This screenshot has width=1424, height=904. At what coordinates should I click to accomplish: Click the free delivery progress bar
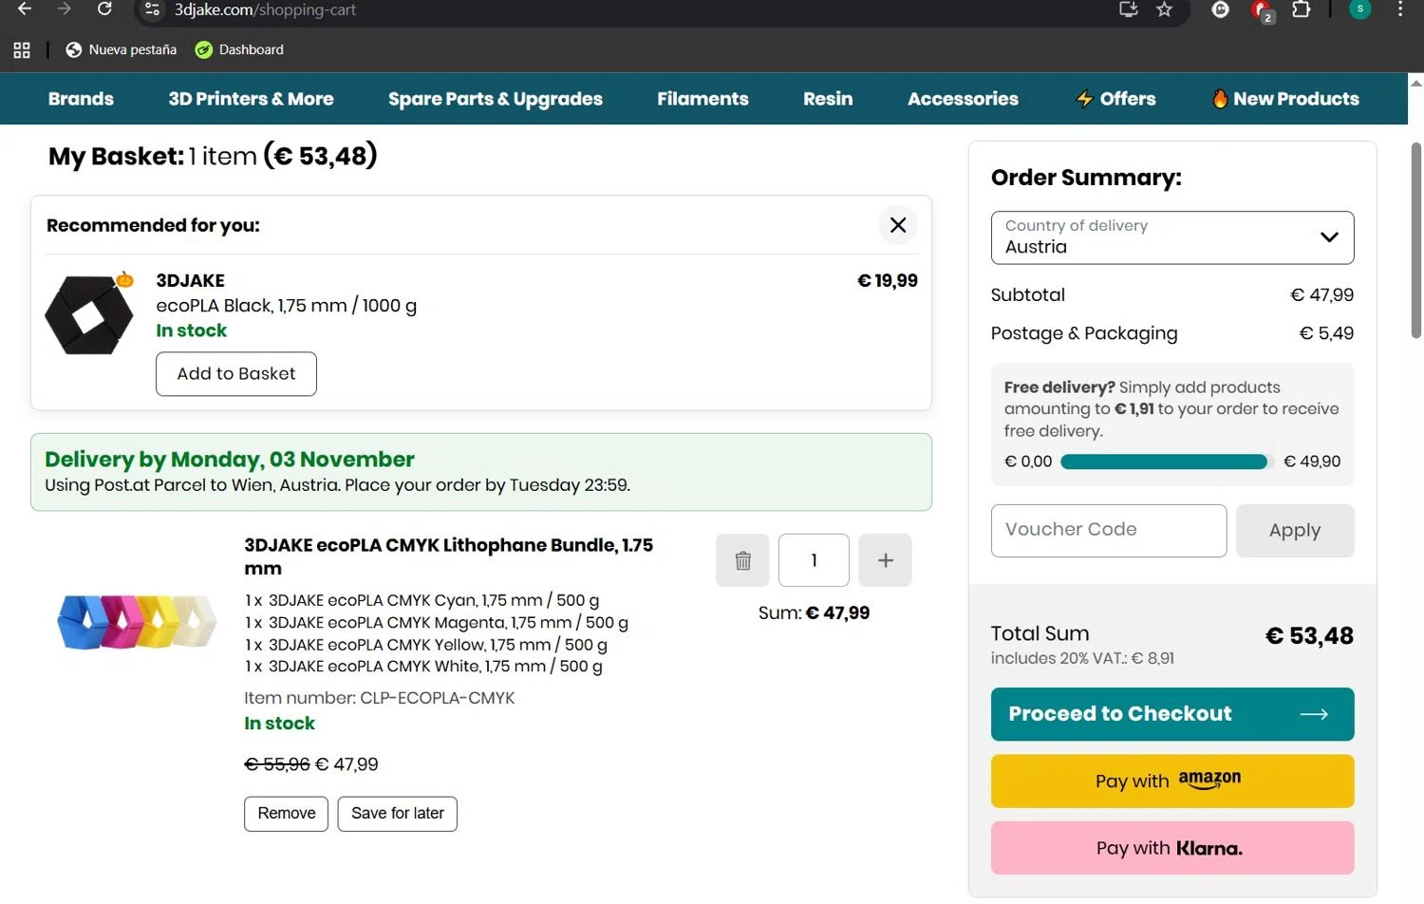(x=1165, y=461)
